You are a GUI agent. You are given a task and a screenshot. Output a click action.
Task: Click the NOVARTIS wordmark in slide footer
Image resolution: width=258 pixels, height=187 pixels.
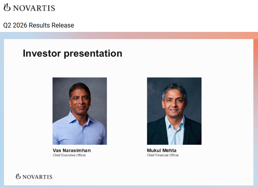pos(37,177)
